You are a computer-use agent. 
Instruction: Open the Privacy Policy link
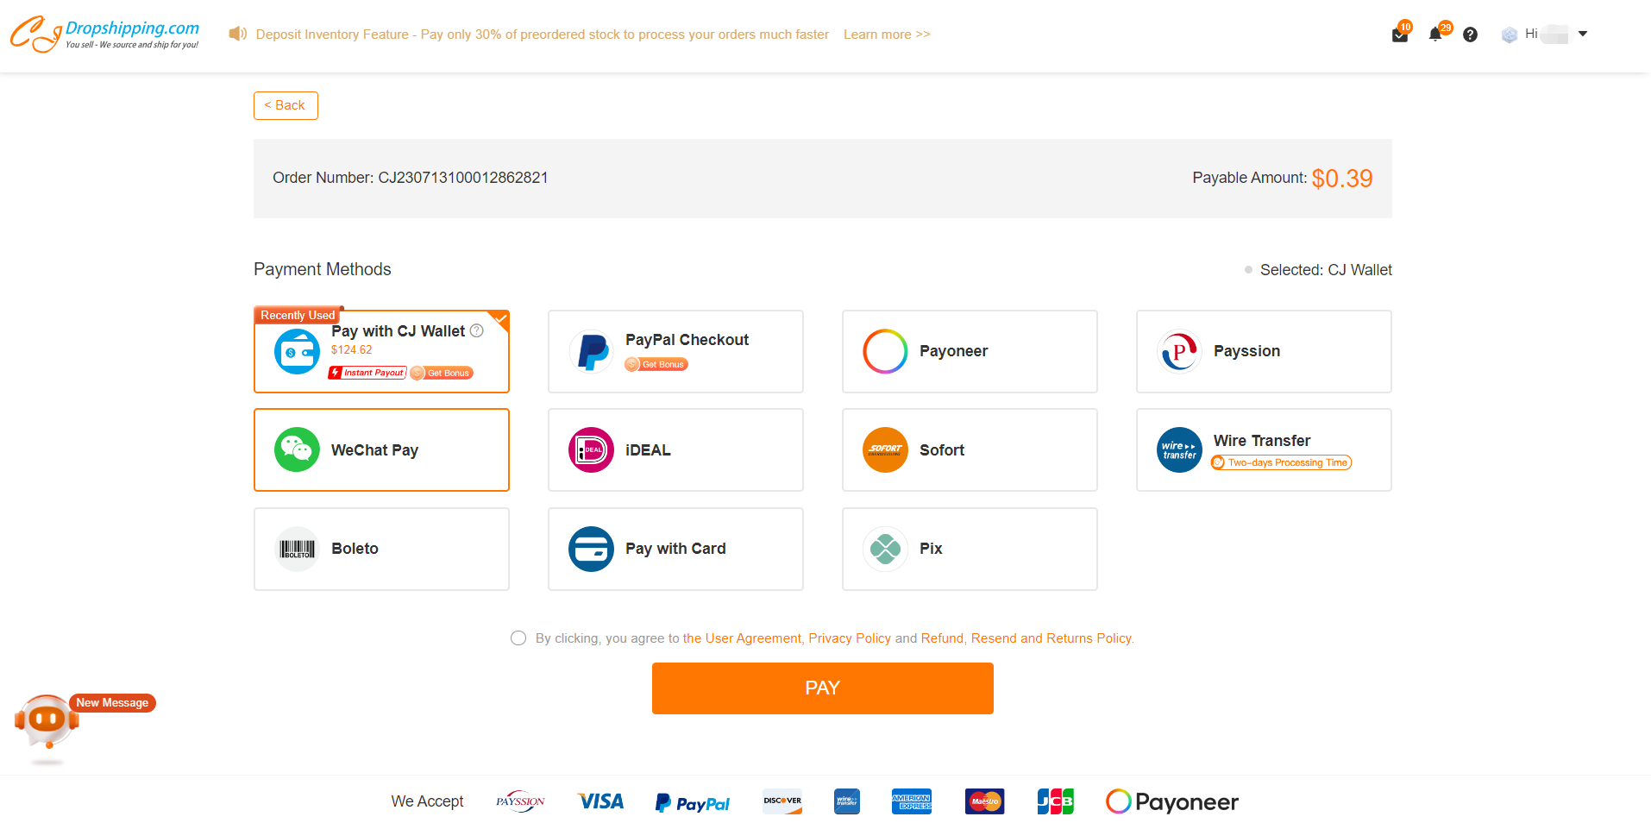[x=849, y=638]
